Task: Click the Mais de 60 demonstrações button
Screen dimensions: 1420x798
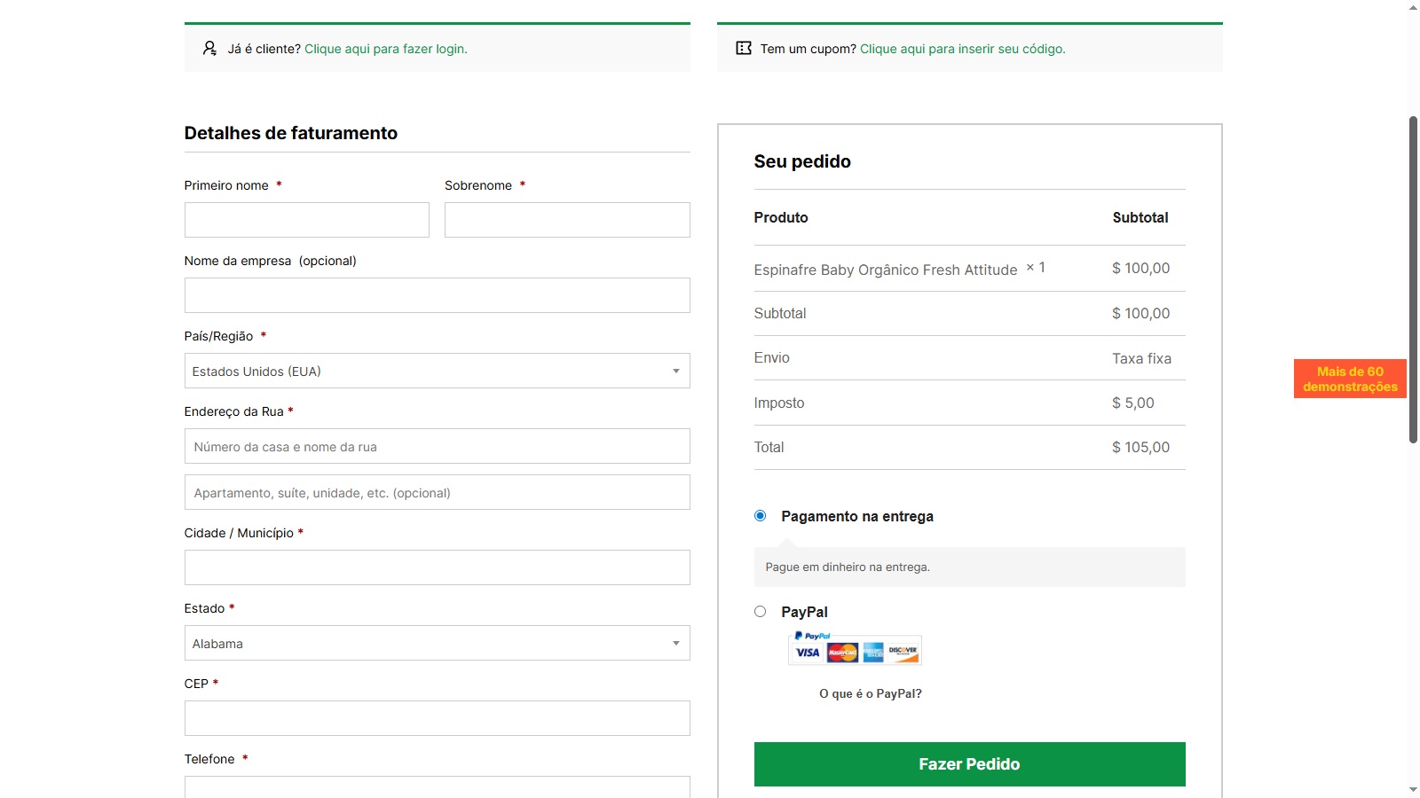Action: pos(1349,379)
